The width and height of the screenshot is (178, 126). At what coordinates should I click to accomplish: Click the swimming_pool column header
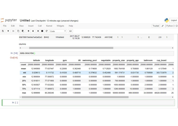tap(90, 60)
